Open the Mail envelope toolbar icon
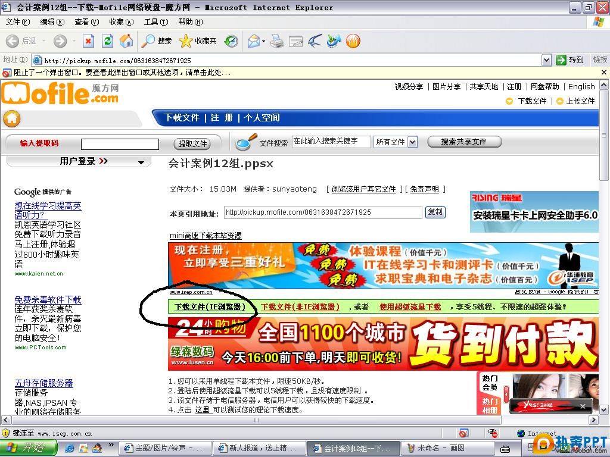 [x=254, y=41]
